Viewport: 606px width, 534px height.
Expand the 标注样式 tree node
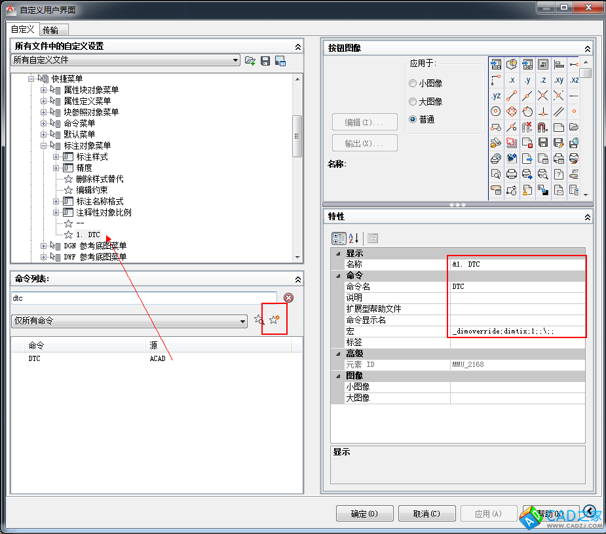coord(56,157)
